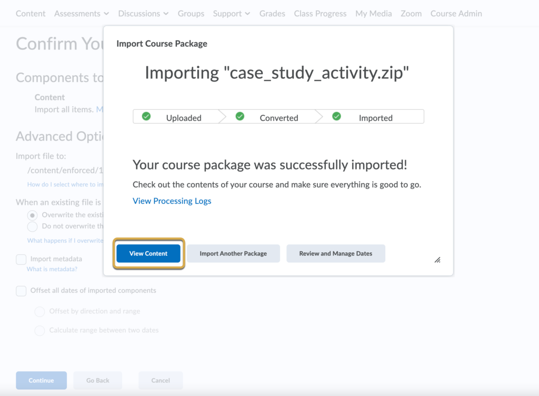Choose Calculate range between two dates
539x396 pixels.
pyautogui.click(x=39, y=330)
